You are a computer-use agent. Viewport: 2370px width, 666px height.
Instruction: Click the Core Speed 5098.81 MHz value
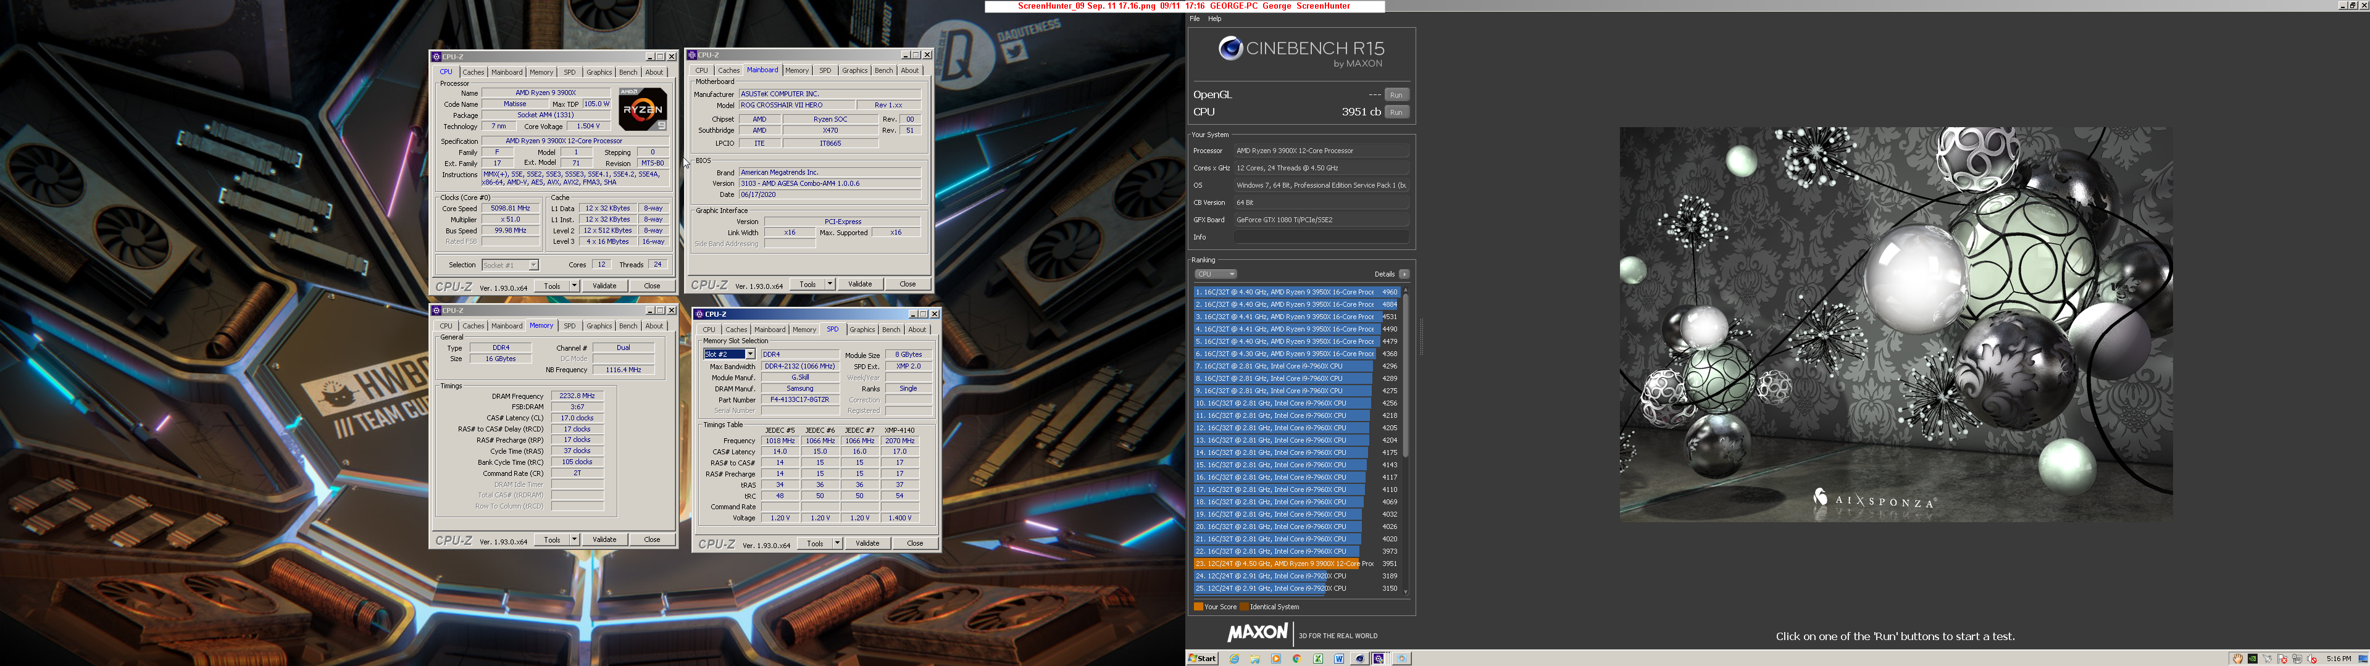tap(511, 209)
